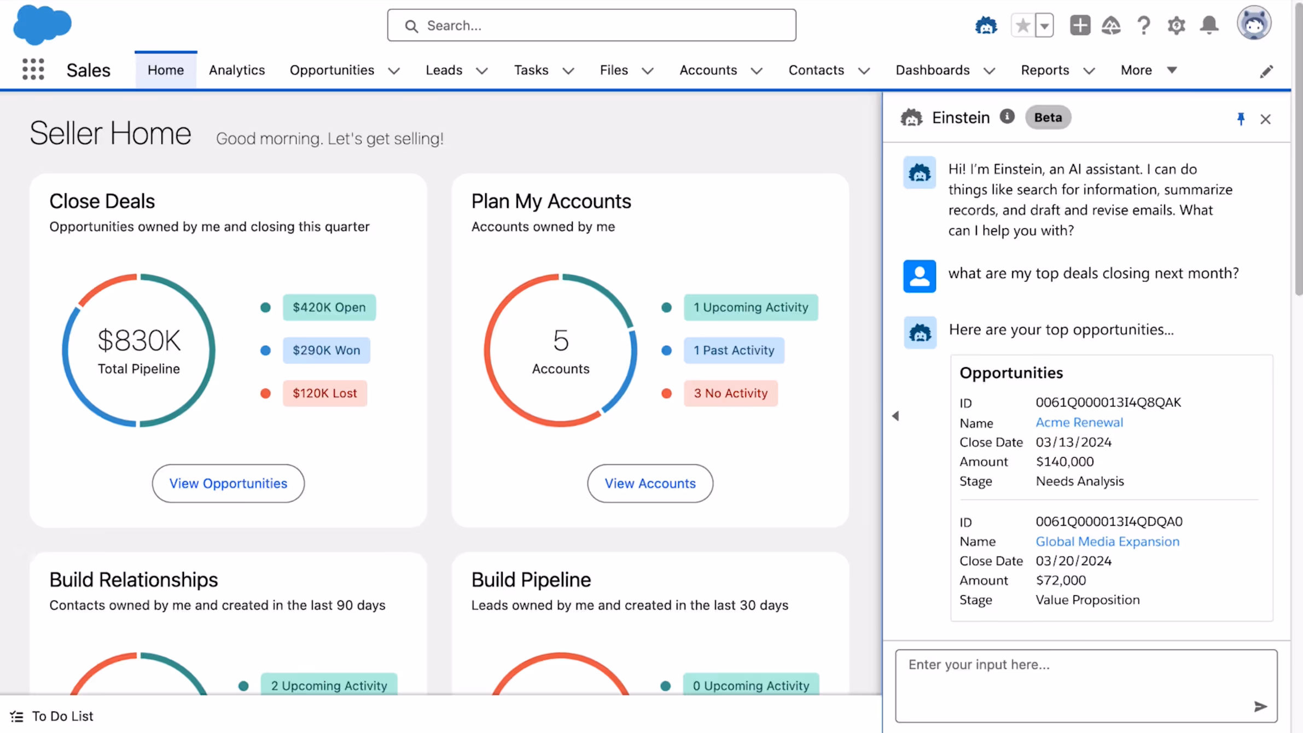Switch to the Analytics tab

(x=236, y=70)
